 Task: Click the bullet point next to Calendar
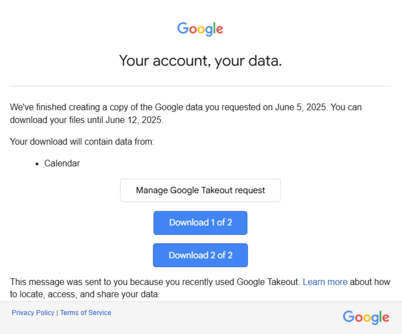pyautogui.click(x=37, y=163)
